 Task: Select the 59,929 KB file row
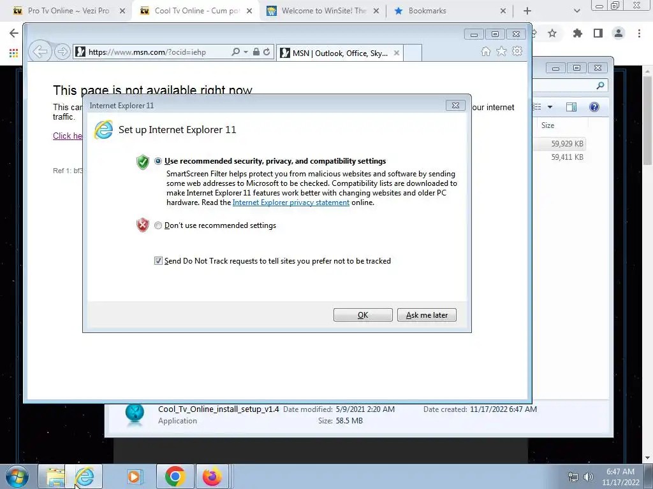559,144
